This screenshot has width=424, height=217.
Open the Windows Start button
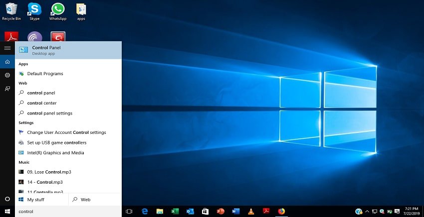(x=7, y=212)
